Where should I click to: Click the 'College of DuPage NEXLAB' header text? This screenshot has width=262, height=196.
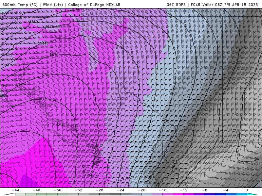tap(94, 5)
